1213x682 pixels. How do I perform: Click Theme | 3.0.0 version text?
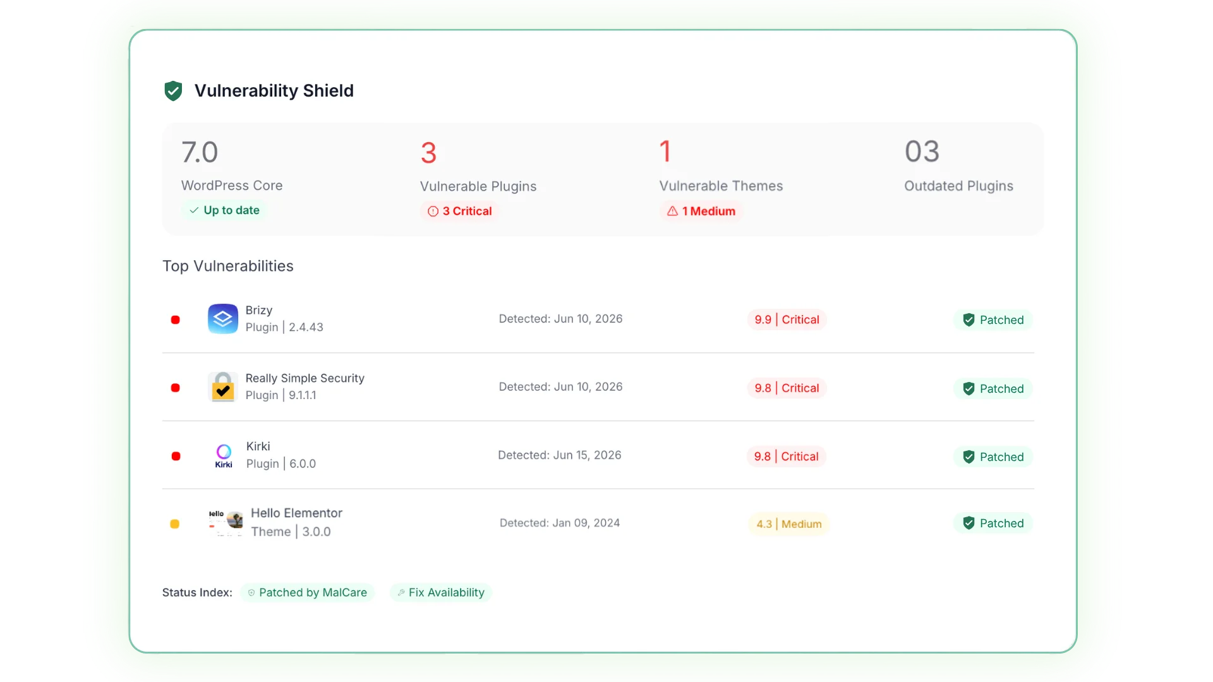291,532
